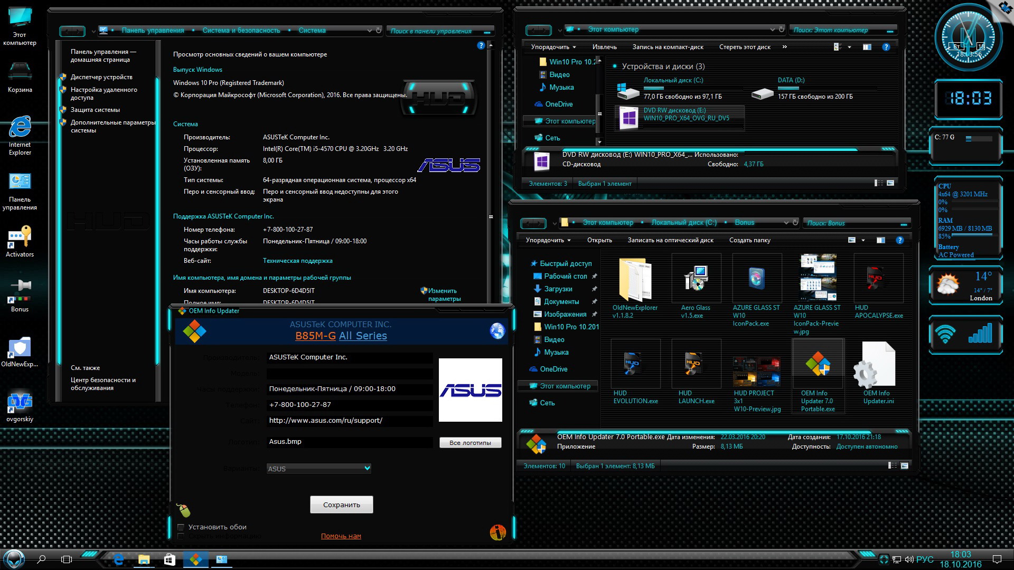The width and height of the screenshot is (1014, 570).
Task: Toggle preview pane in Bonus explorer window
Action: pos(880,240)
